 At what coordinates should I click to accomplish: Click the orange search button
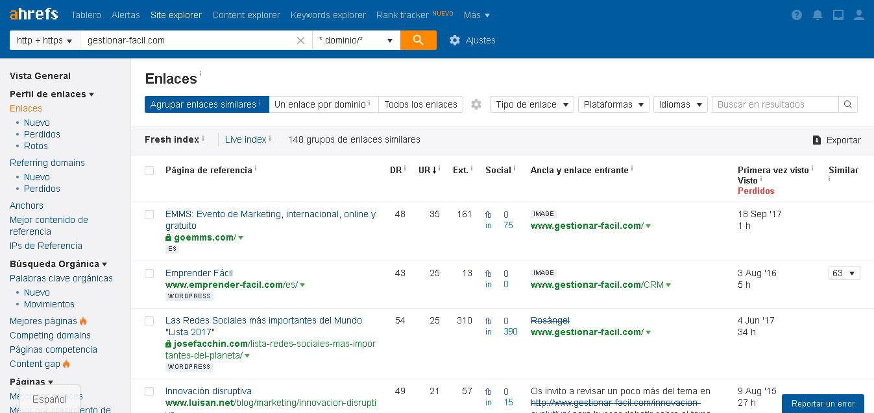coord(419,40)
